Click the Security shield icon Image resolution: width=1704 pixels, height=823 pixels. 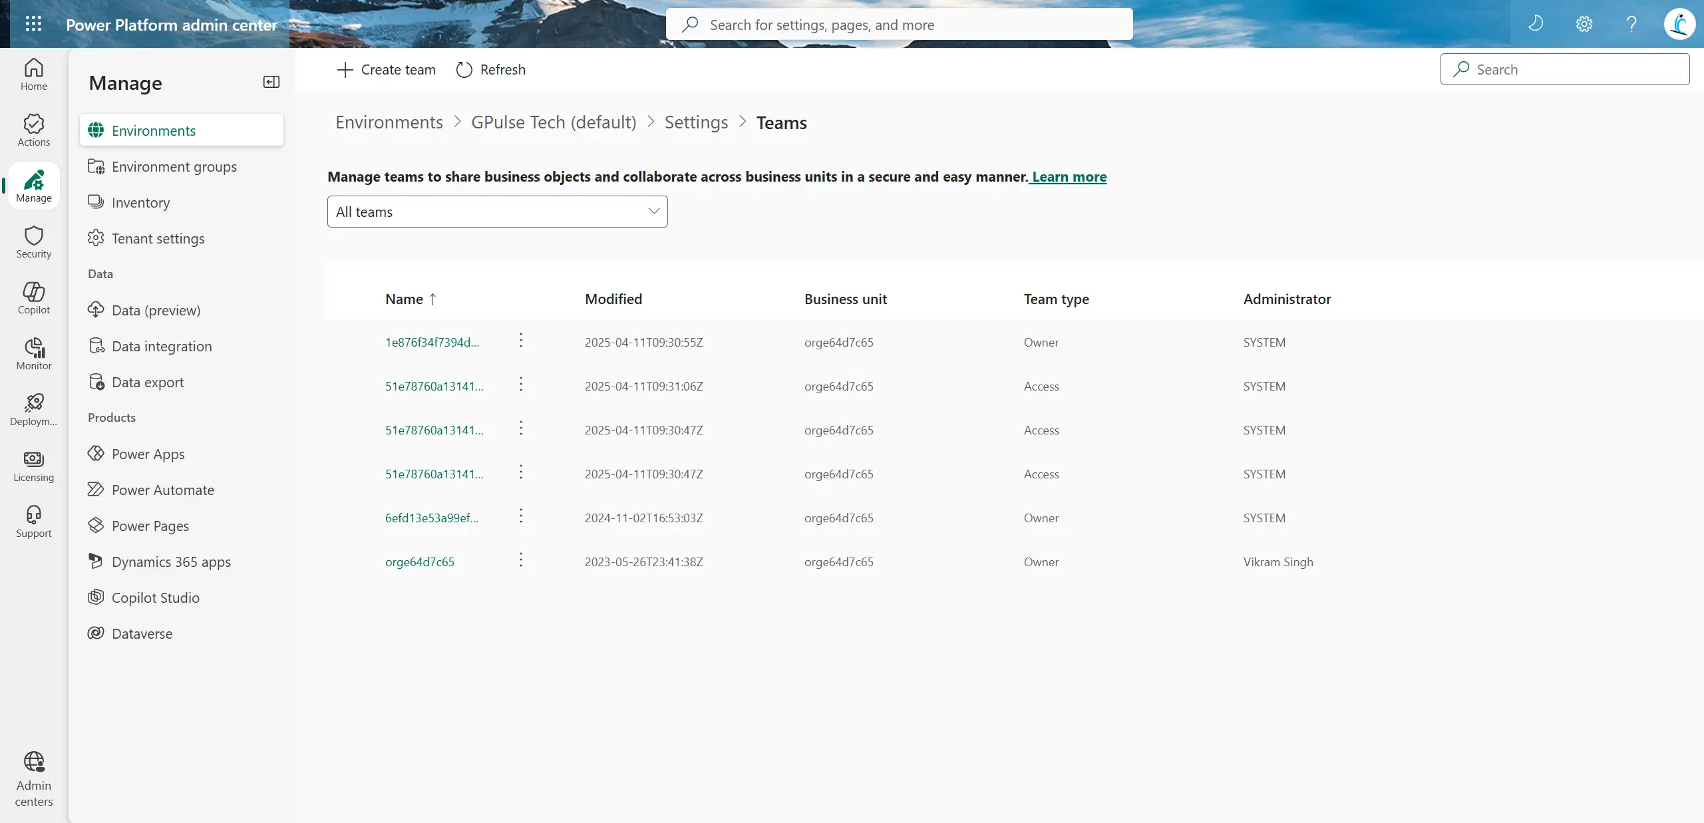33,240
